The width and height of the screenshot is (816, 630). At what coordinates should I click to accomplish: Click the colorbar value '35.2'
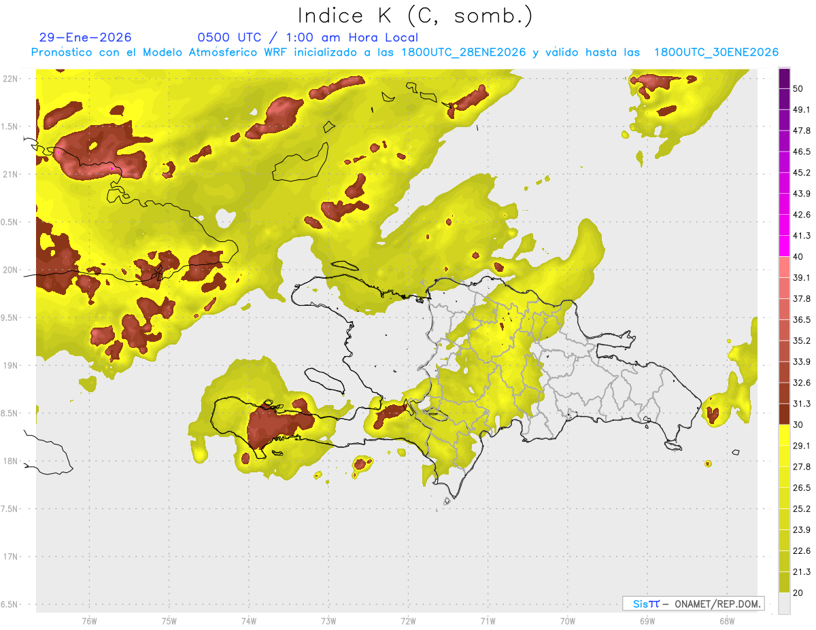click(802, 340)
